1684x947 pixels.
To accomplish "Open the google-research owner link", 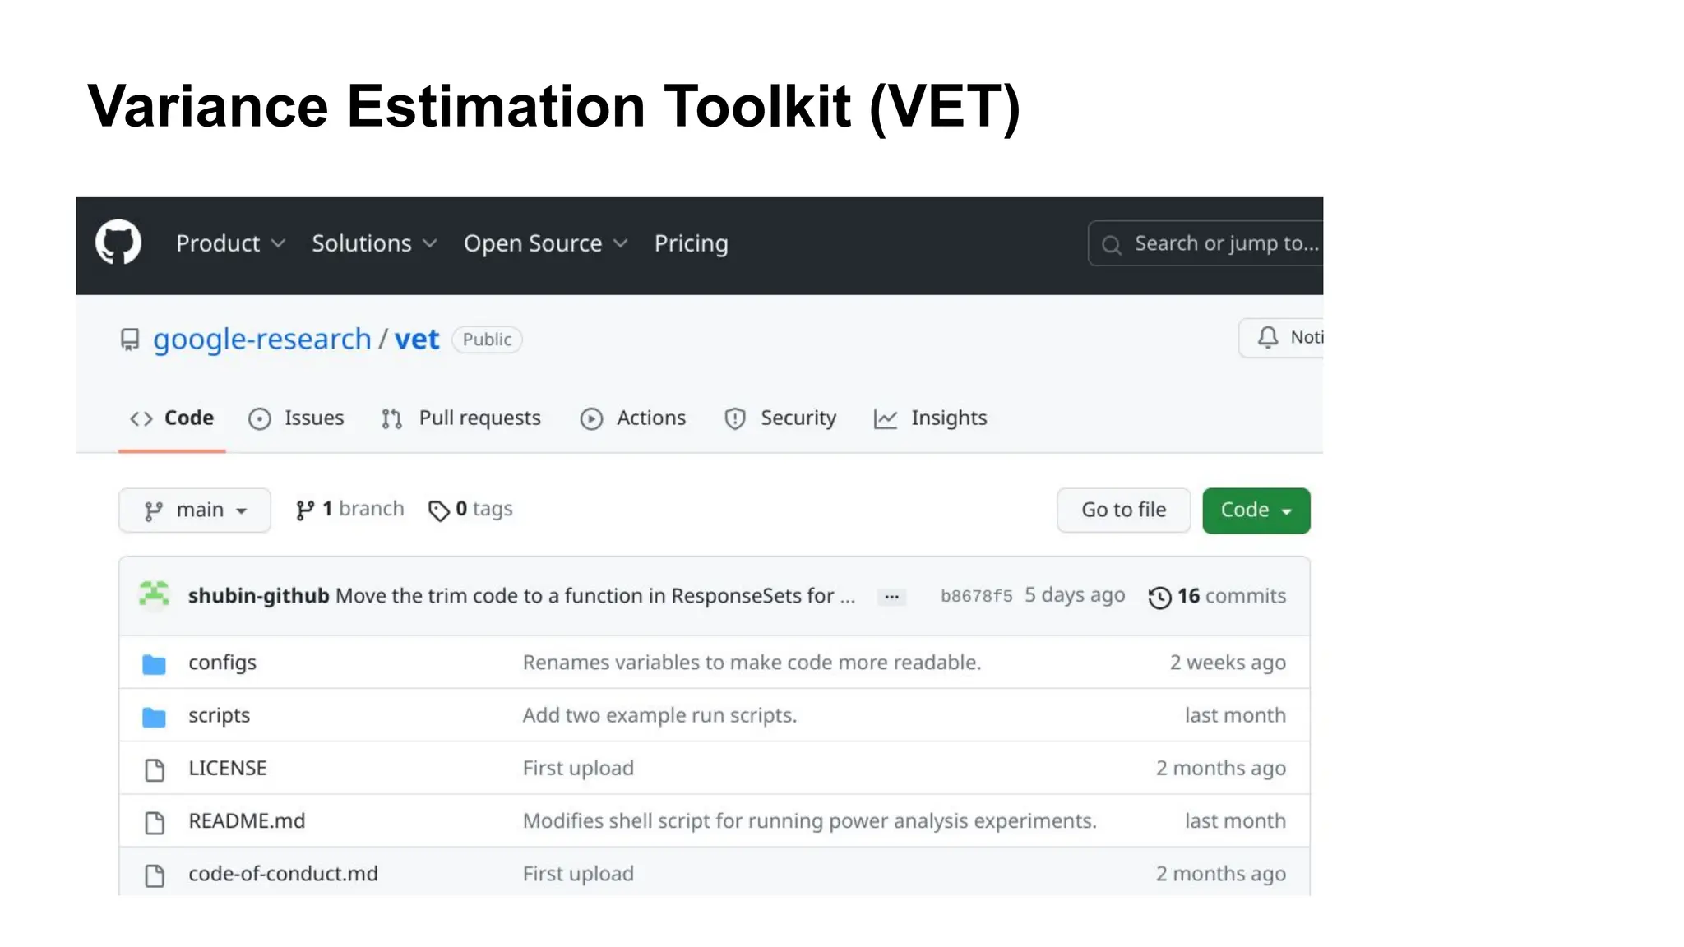I will (x=262, y=340).
